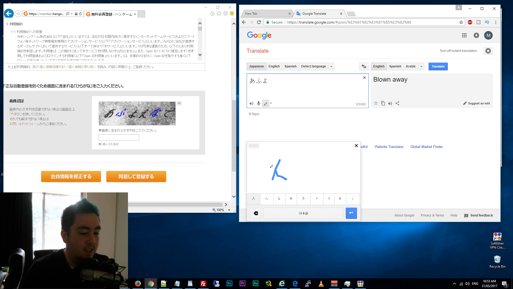Open the Phrasebook star button
The height and width of the screenshot is (289, 513).
coord(488,51)
